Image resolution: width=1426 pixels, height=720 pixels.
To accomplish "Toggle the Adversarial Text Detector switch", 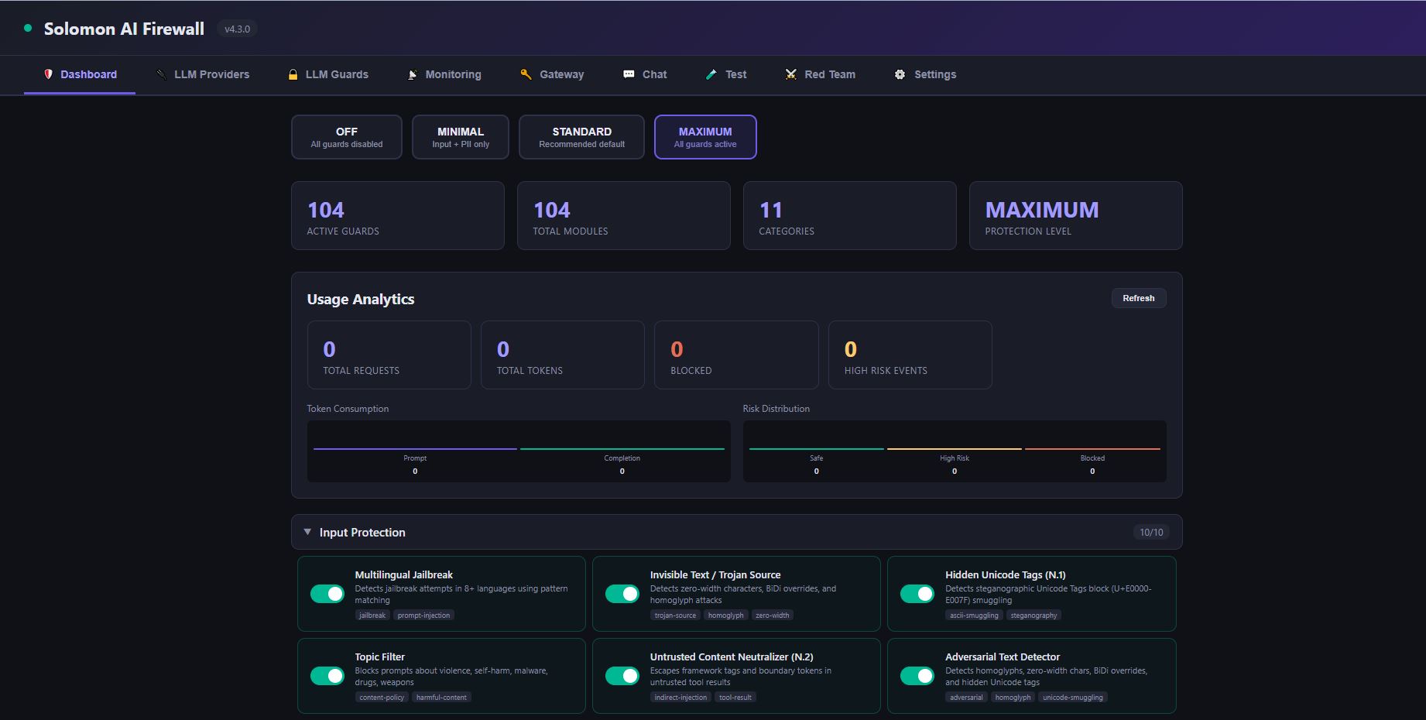I will pos(917,676).
